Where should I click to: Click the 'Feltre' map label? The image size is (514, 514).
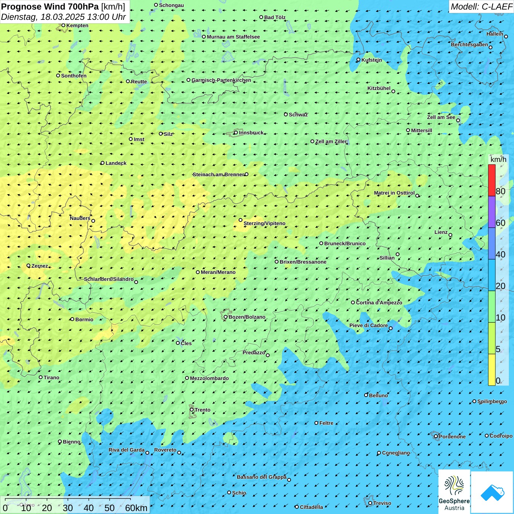pyautogui.click(x=326, y=423)
